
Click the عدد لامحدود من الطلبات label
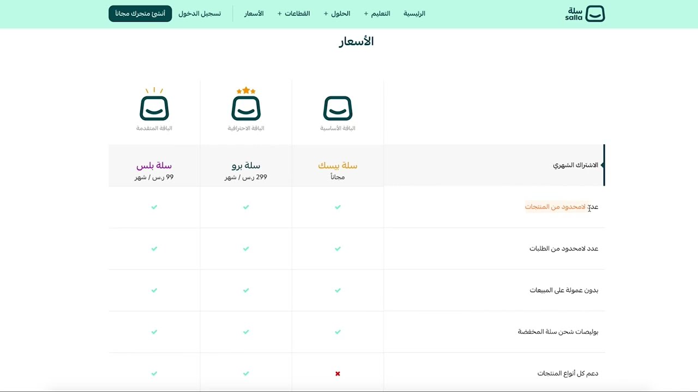point(564,248)
